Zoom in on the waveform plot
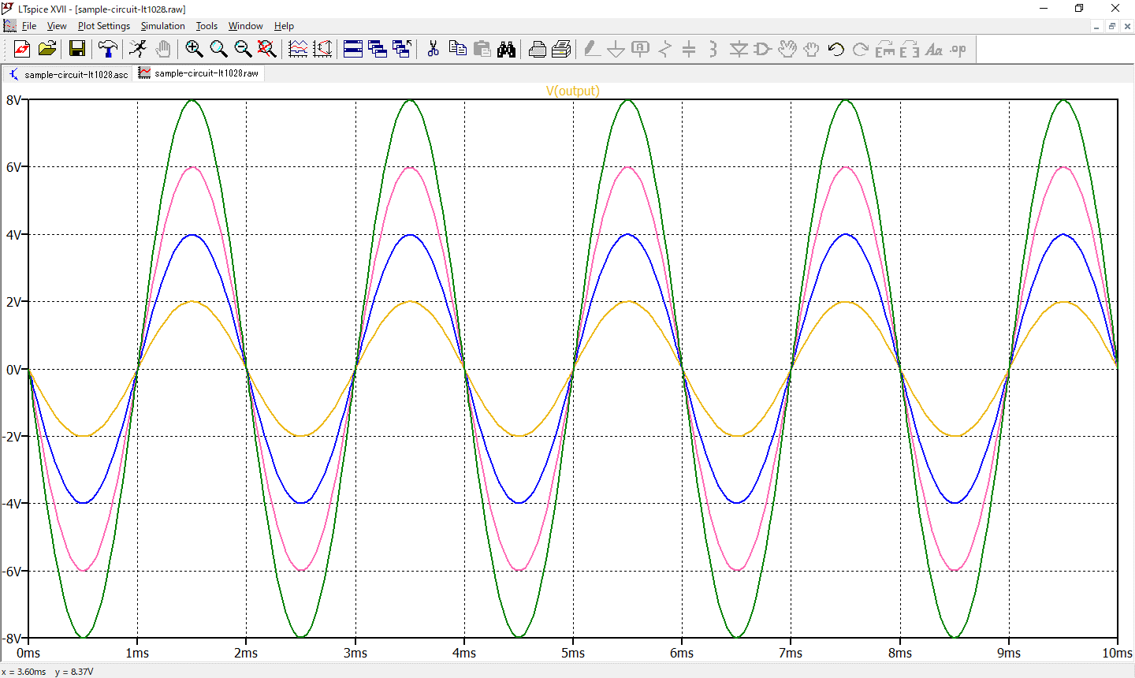 point(193,49)
